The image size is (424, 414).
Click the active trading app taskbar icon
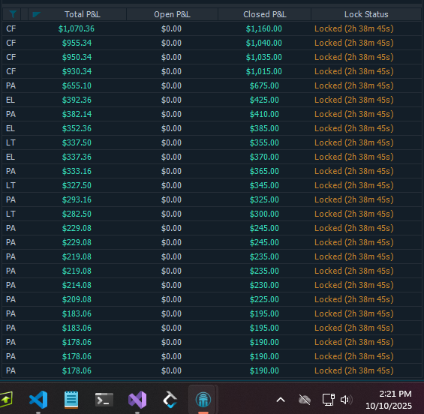[x=203, y=400]
